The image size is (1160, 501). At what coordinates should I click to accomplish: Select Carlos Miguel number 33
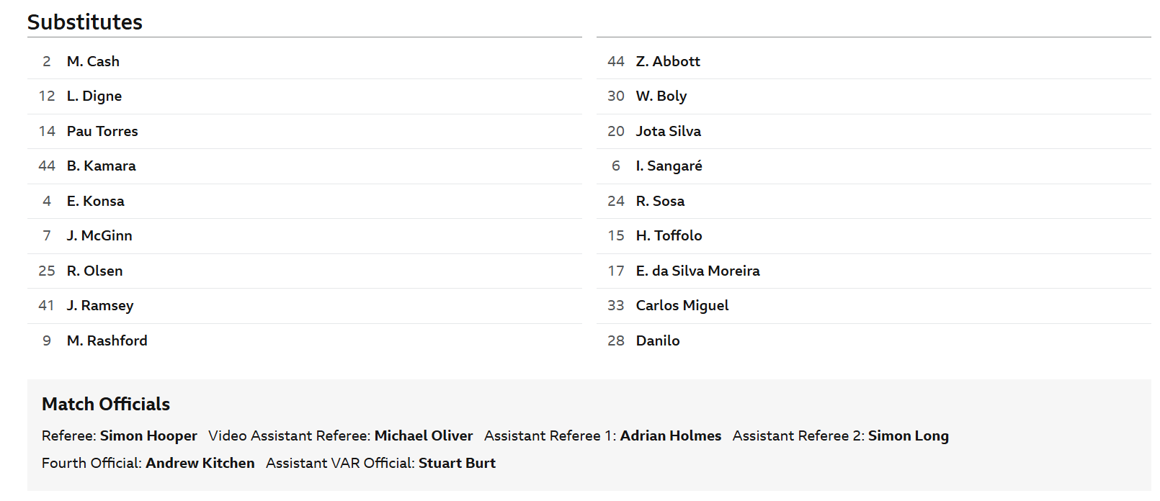pyautogui.click(x=874, y=306)
